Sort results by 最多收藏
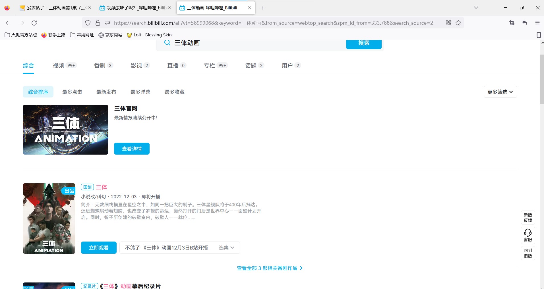Image resolution: width=544 pixels, height=289 pixels. pyautogui.click(x=175, y=92)
